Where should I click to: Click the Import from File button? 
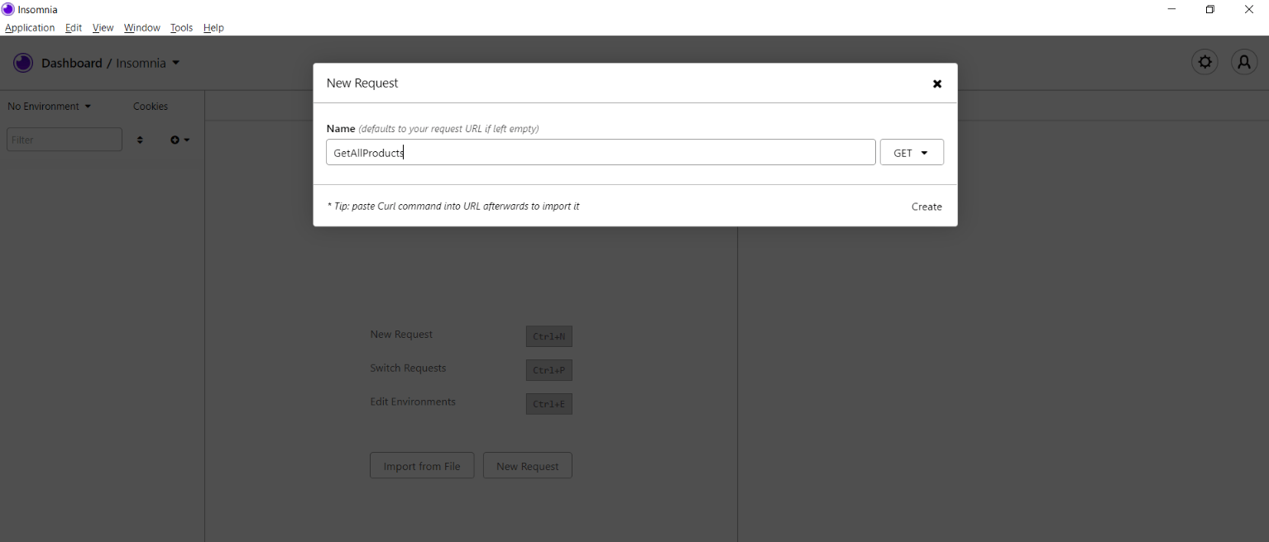click(422, 465)
